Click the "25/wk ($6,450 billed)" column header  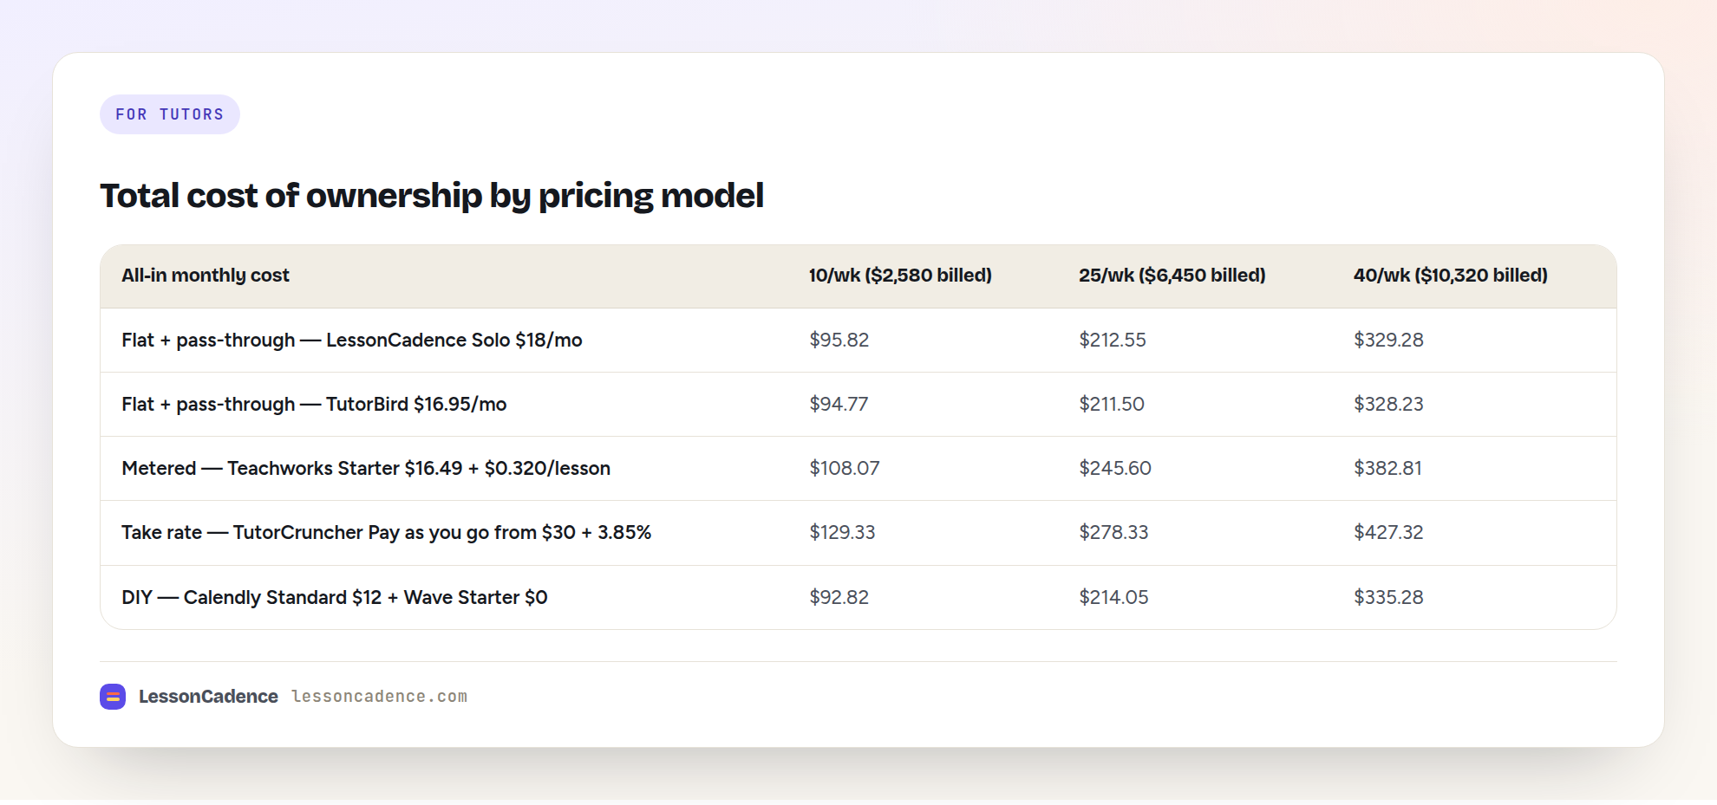(1172, 276)
